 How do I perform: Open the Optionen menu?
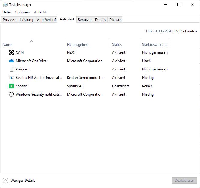pyautogui.click(x=22, y=12)
